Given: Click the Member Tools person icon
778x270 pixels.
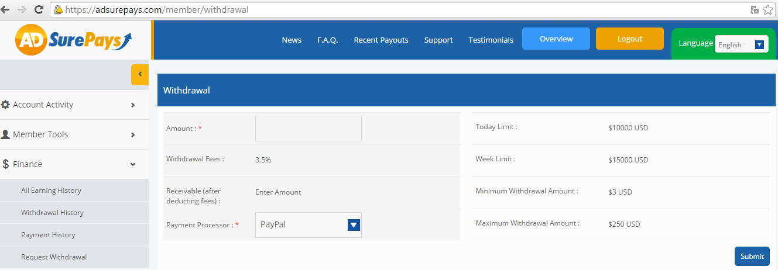Looking at the screenshot, I should 5,134.
